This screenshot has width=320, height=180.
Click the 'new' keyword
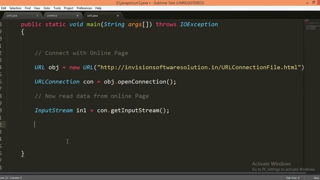pos(74,67)
